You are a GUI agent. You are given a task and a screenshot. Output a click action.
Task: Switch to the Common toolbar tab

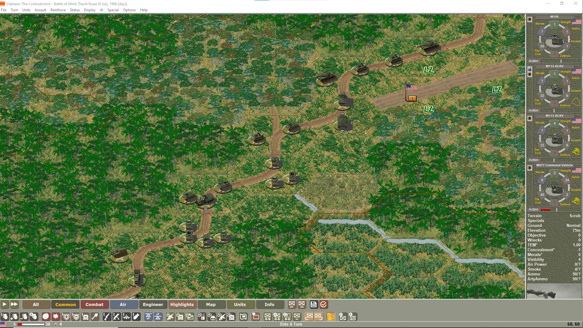(65, 304)
